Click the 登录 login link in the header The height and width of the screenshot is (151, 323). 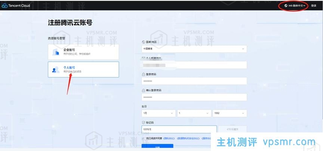(314, 6)
